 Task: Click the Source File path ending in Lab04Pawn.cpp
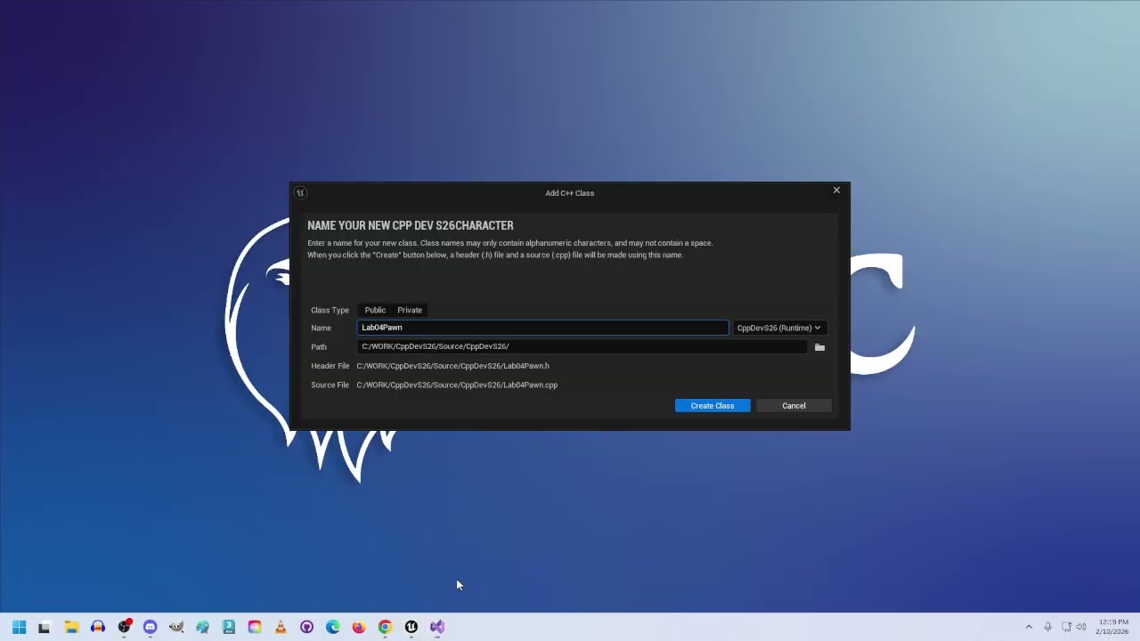click(457, 385)
